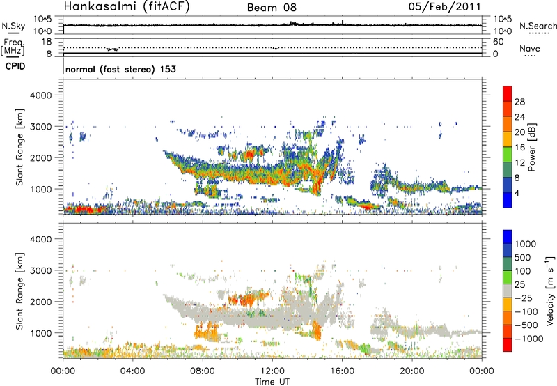Image resolution: width=557 pixels, height=386 pixels.
Task: Click the 'N.Sky' legend label
Action: (x=13, y=26)
